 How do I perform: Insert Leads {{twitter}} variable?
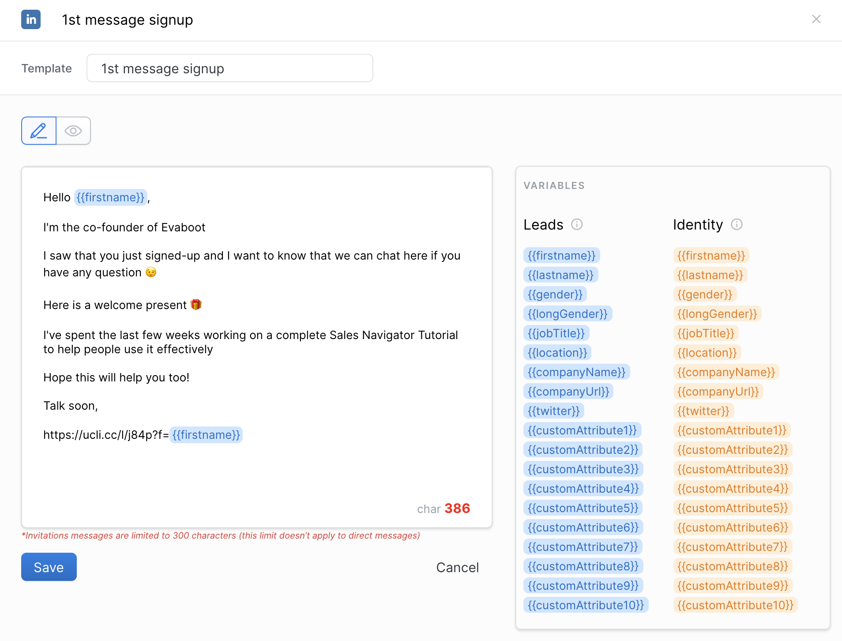(x=554, y=411)
